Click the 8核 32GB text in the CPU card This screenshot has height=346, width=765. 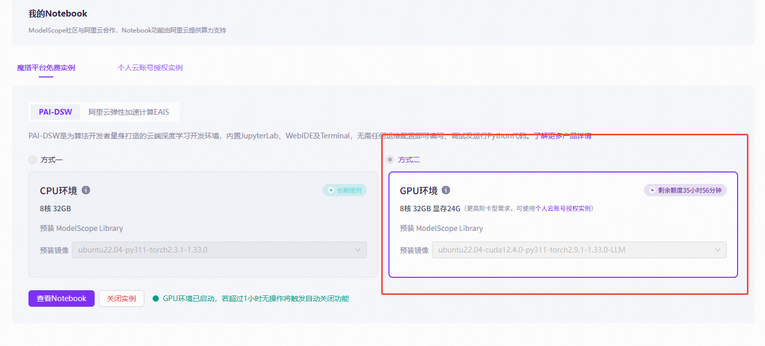pos(55,209)
